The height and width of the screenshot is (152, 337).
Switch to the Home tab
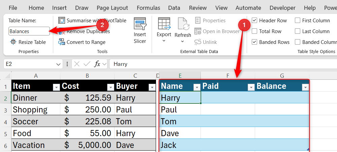(36, 8)
